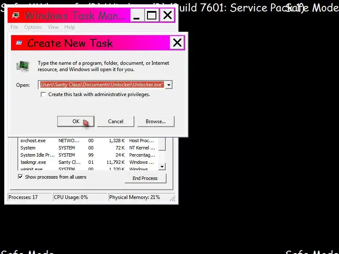Select the wininit.exe process row
The height and width of the screenshot is (254, 339).
tap(88, 168)
